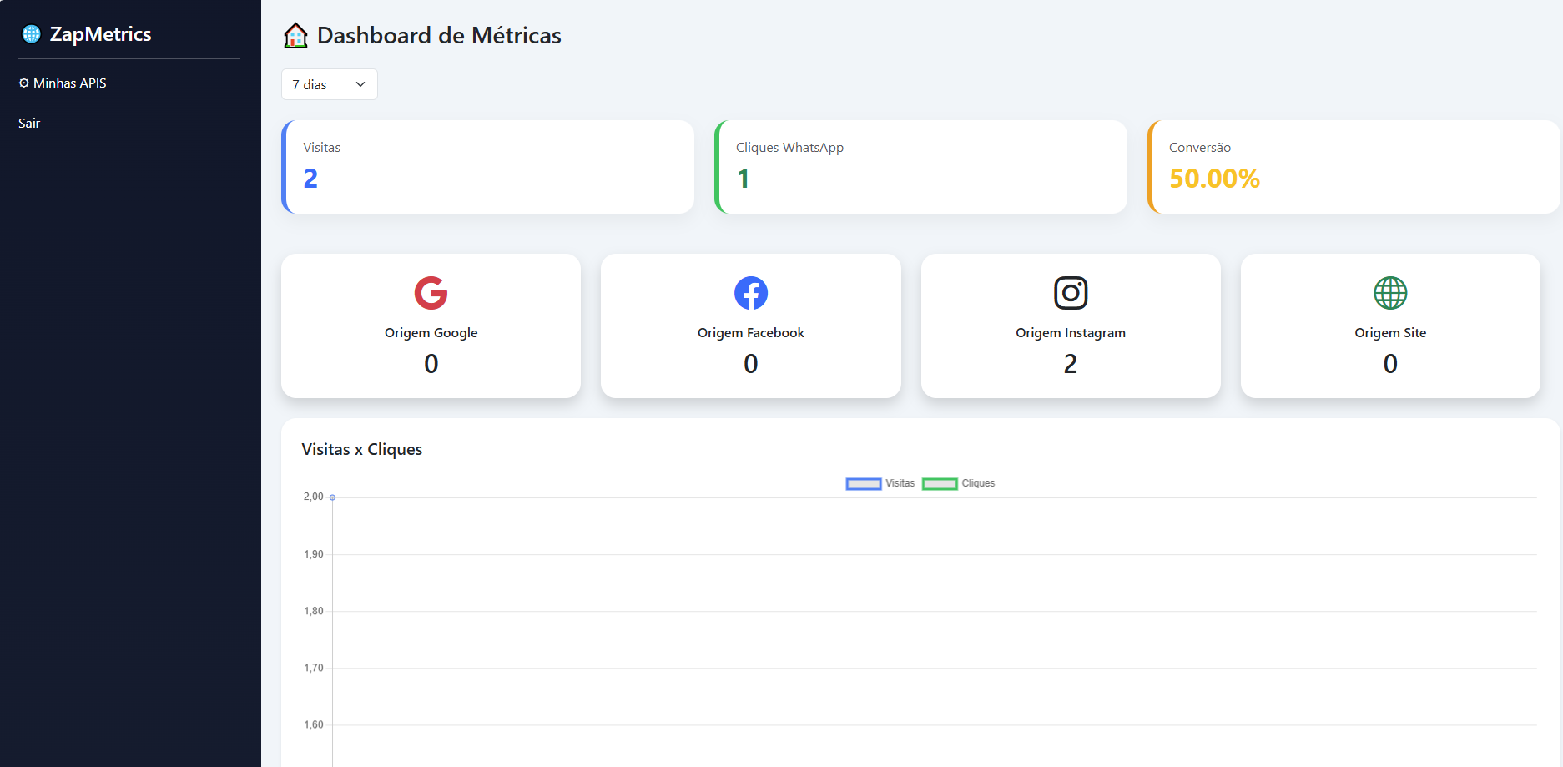1563x767 pixels.
Task: Click the green Cliques legend swatch
Action: (940, 483)
